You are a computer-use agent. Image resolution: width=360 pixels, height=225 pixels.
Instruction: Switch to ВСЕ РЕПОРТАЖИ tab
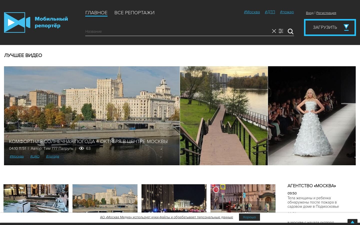click(x=134, y=13)
